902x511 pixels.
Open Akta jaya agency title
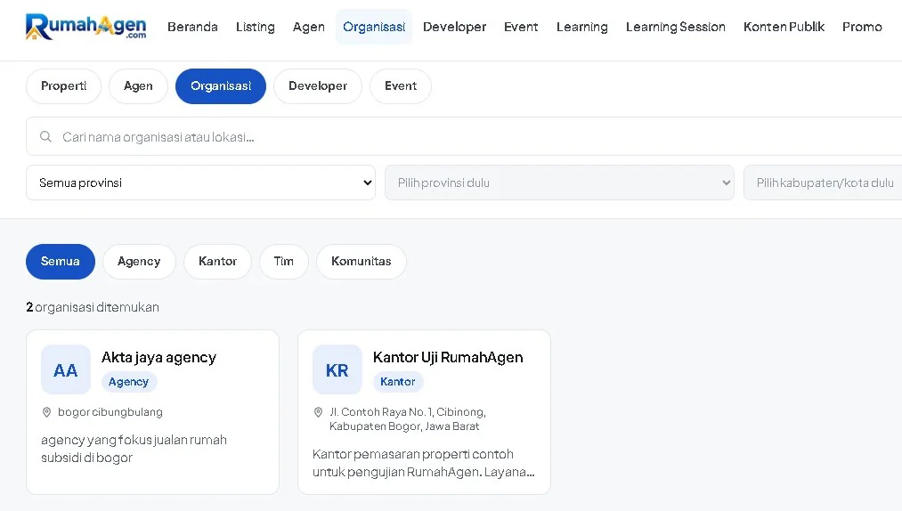158,357
